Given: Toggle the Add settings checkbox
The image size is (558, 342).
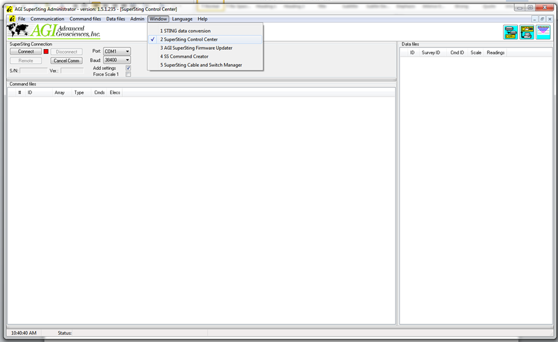Looking at the screenshot, I should pyautogui.click(x=128, y=68).
